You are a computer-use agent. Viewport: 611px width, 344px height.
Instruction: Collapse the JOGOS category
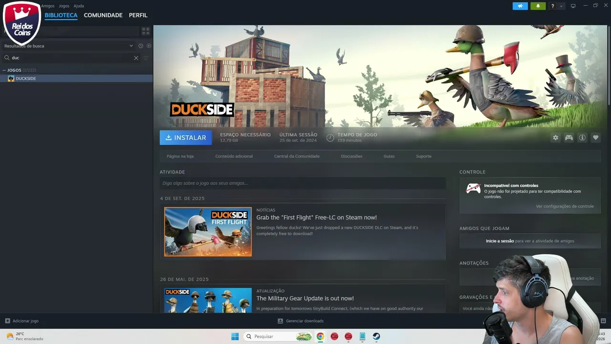(4, 70)
